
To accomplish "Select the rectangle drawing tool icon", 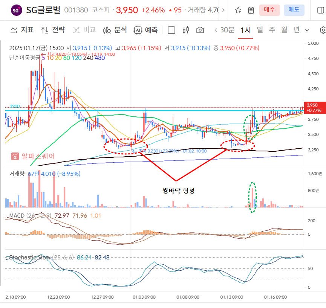I will coord(171,29).
